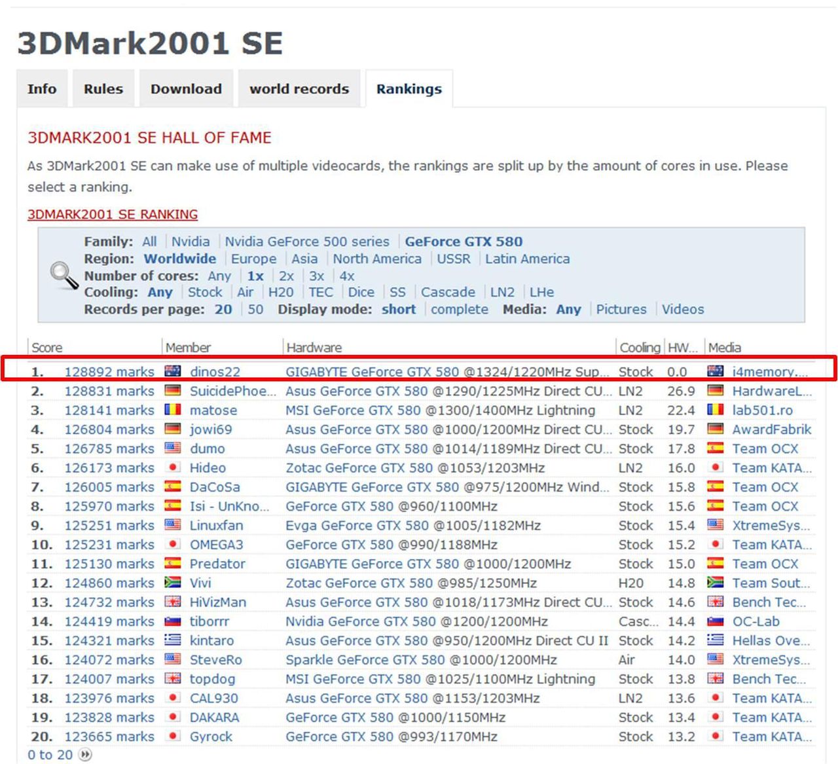838x764 pixels.
Task: Click the Australian flag beside dinos22
Action: click(173, 371)
